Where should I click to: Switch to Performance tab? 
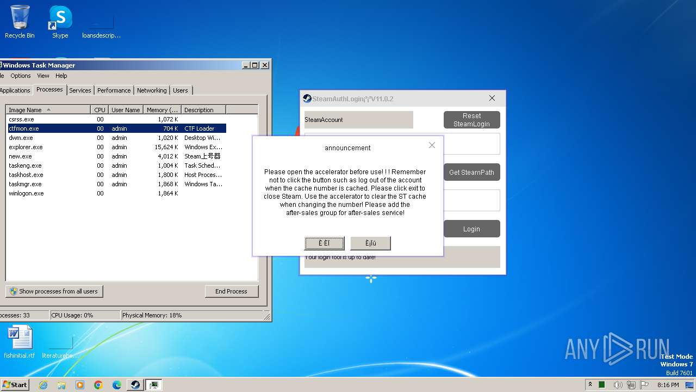pos(114,90)
